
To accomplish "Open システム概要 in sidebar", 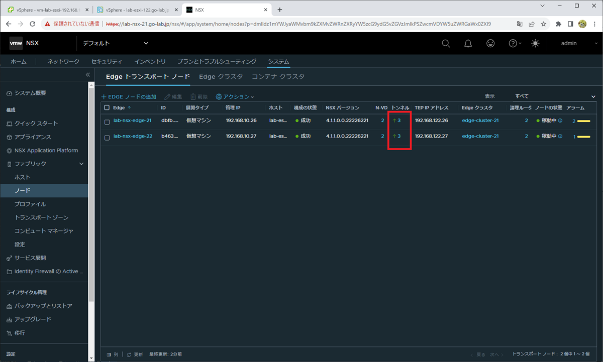I will point(30,93).
